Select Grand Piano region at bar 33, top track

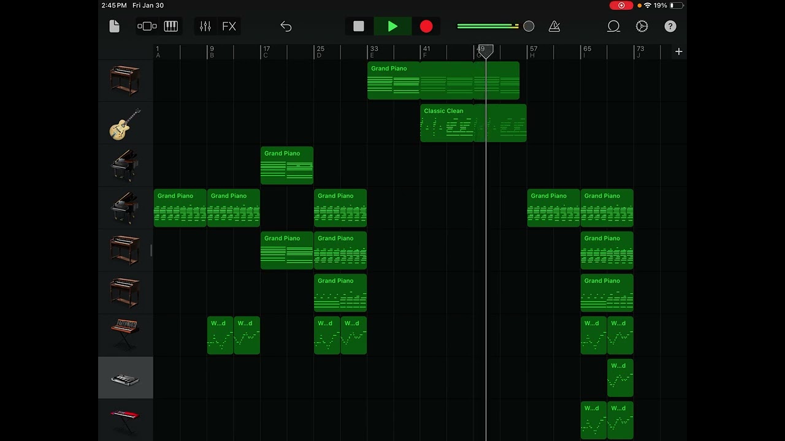pos(394,80)
